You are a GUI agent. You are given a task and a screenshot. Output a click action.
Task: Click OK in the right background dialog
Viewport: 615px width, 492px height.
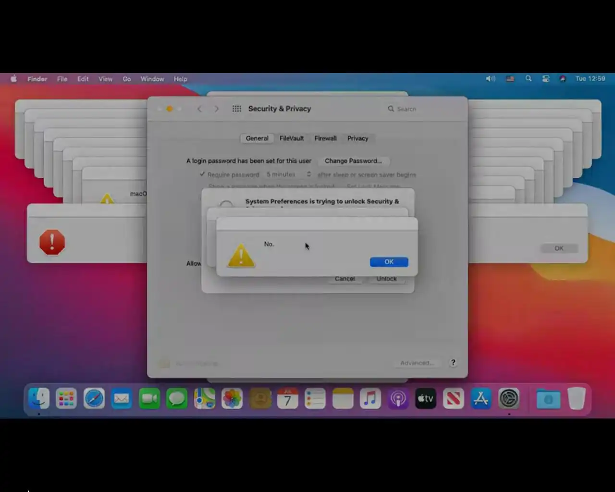(x=559, y=248)
